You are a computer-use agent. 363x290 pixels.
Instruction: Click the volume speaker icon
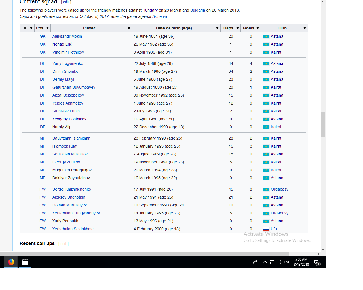coord(279,262)
